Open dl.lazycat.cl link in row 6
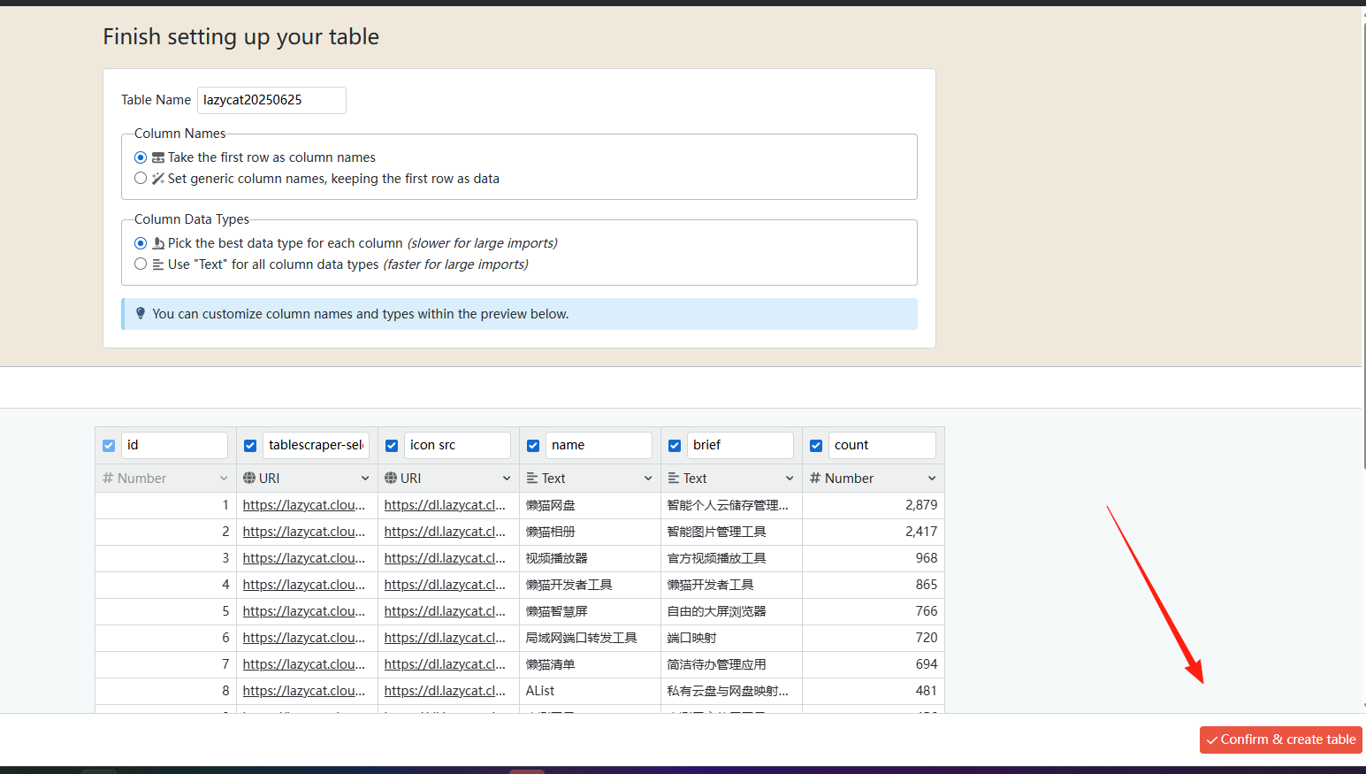 [445, 638]
